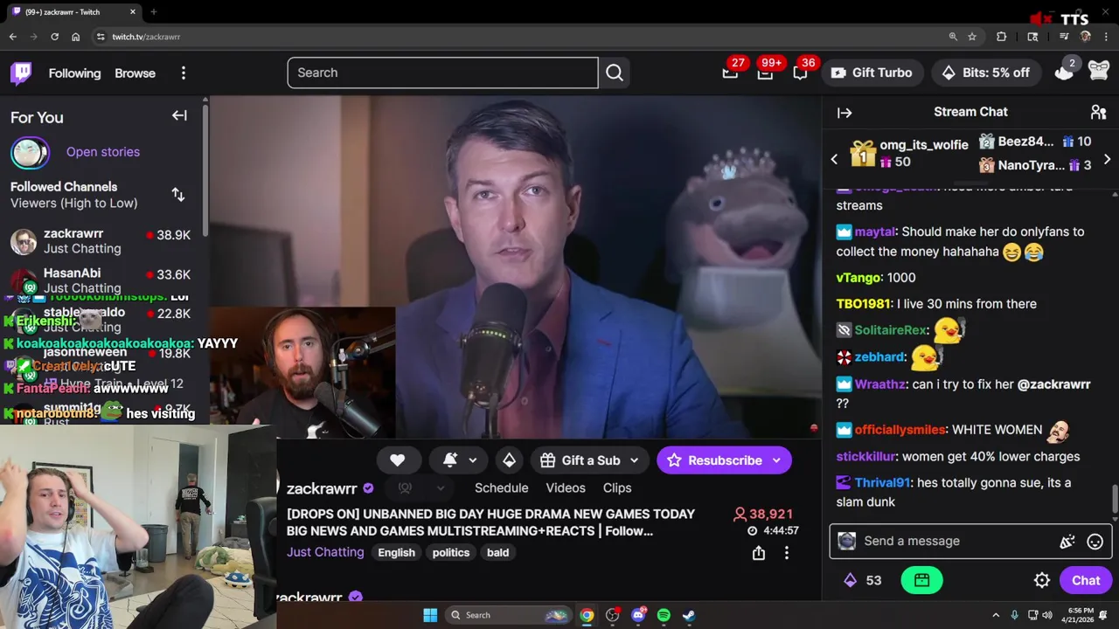Open the chat community users list
Viewport: 1119px width, 629px height.
coord(1099,112)
